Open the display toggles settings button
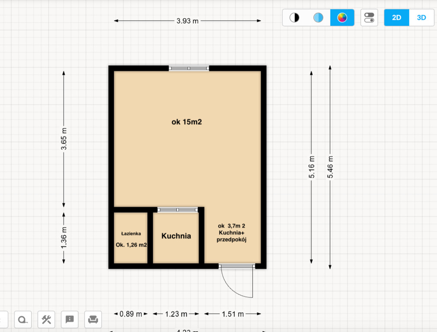 tap(369, 18)
